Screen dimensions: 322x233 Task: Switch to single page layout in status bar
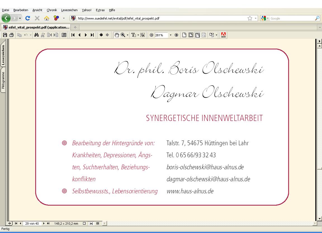[x=84, y=224]
